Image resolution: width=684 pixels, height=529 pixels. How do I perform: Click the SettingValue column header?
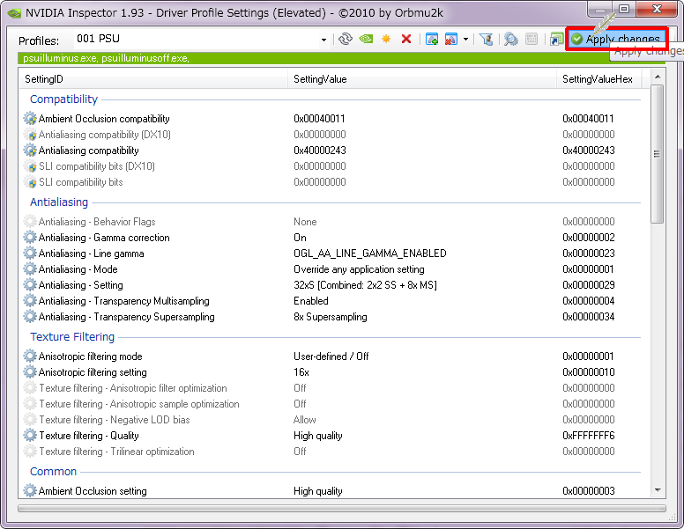click(422, 79)
